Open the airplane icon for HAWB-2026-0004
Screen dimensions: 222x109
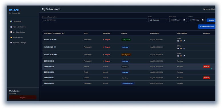click(x=184, y=56)
